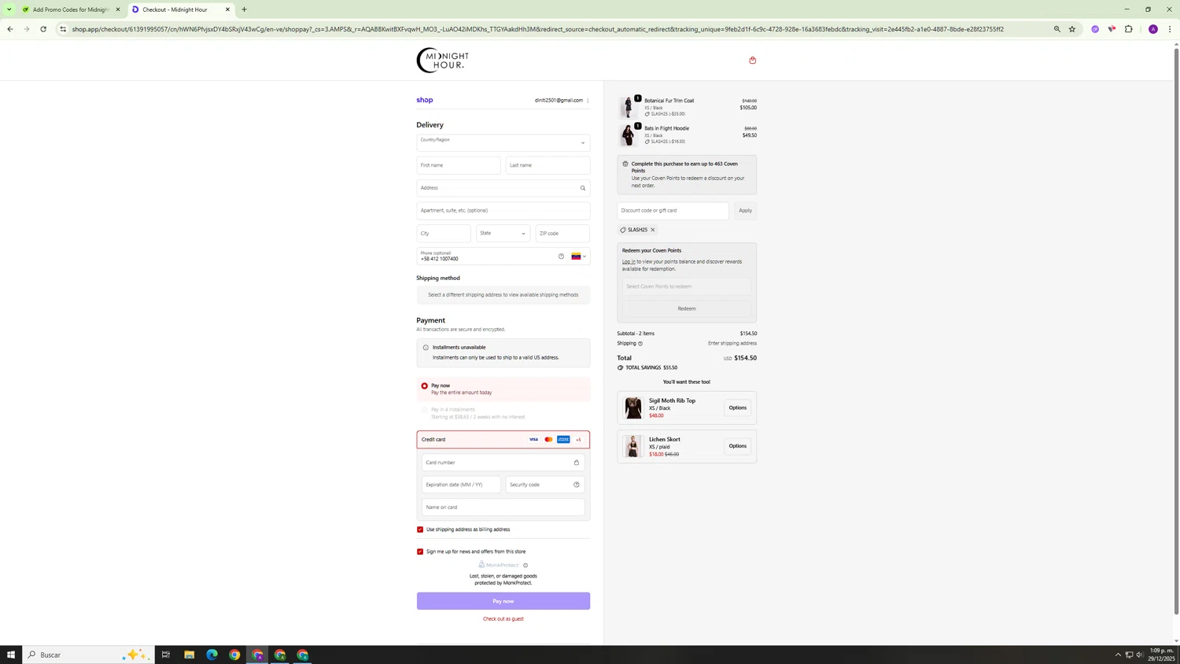Click the MonkProtect info icon
This screenshot has width=1180, height=664.
pyautogui.click(x=525, y=565)
